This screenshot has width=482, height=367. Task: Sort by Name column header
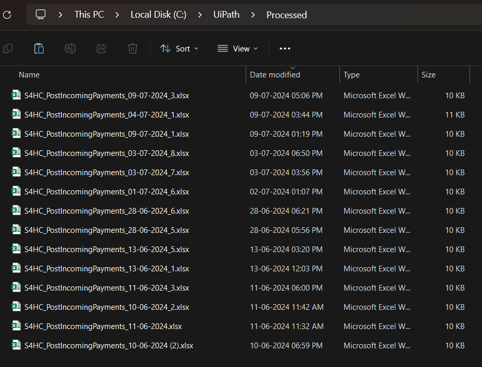[x=29, y=75]
